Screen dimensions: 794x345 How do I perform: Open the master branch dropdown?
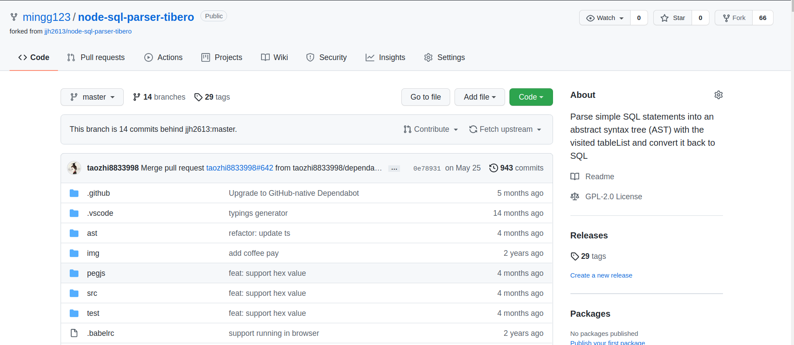coord(92,97)
